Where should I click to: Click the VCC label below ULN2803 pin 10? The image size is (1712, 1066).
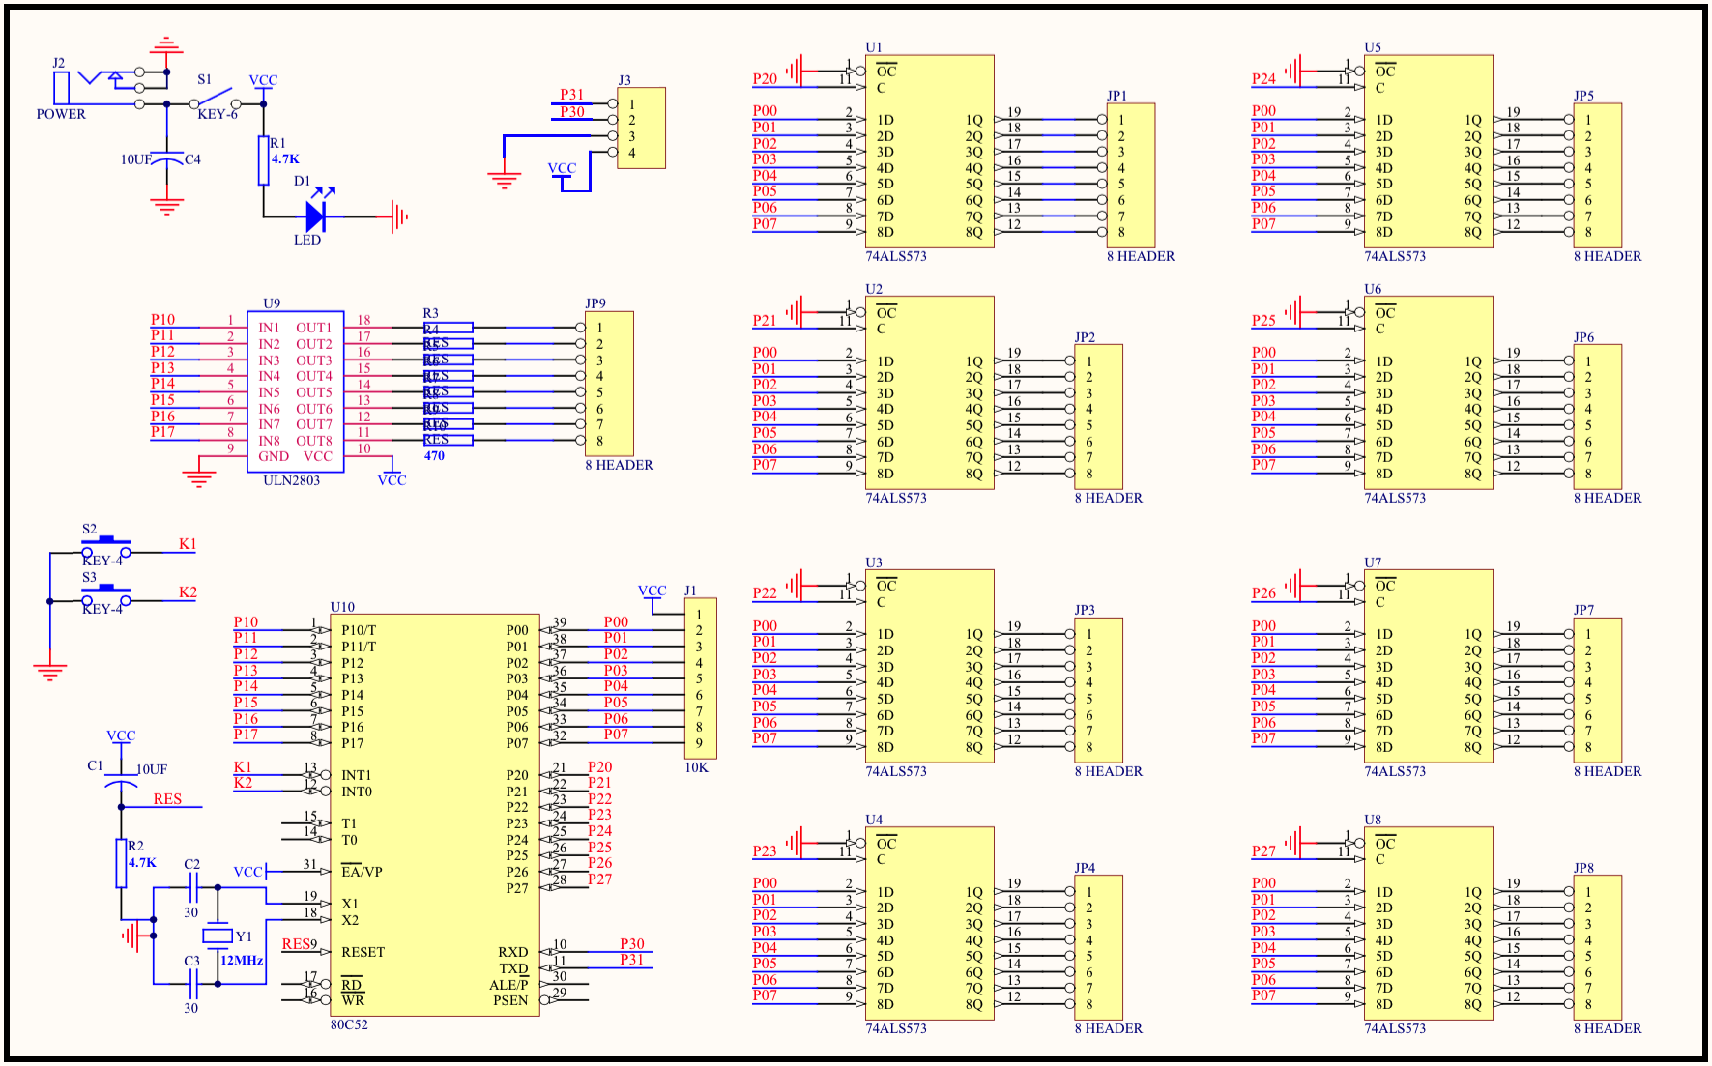392,480
